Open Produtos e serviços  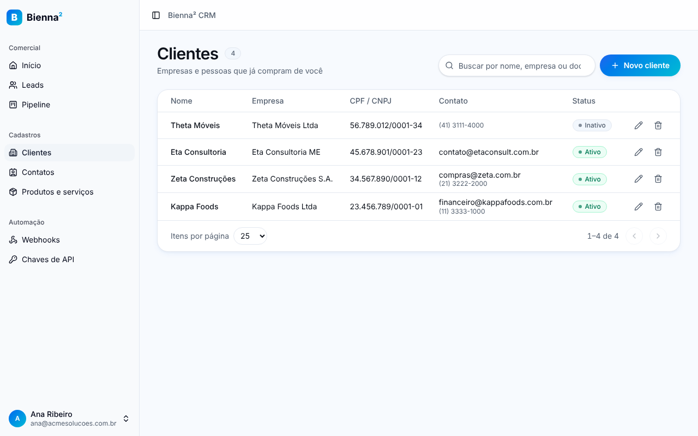click(x=69, y=192)
